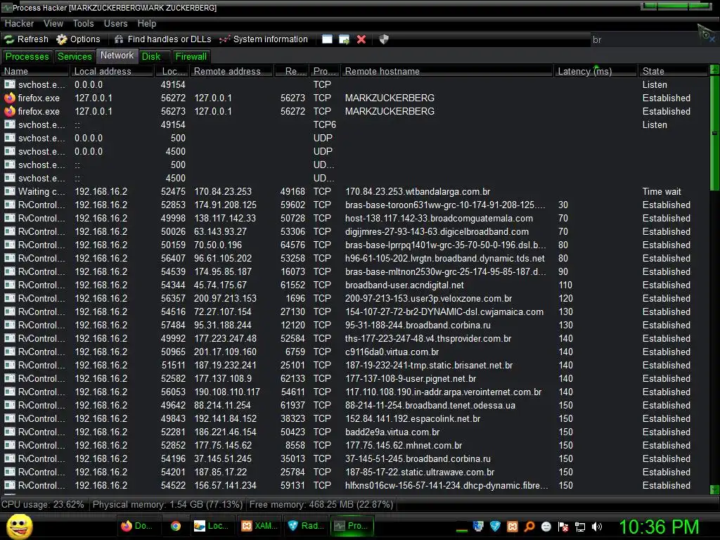Switch to the Services tab
Viewport: 720px width, 540px height.
[x=75, y=56]
